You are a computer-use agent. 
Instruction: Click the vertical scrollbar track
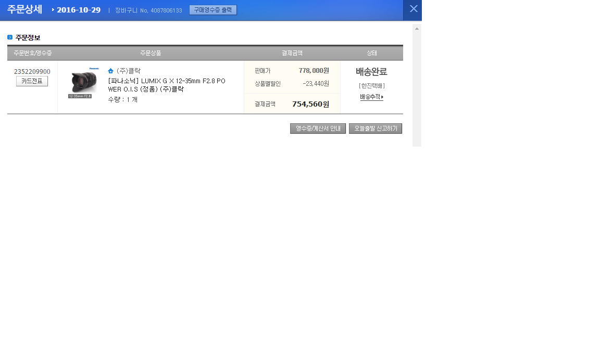point(417,88)
